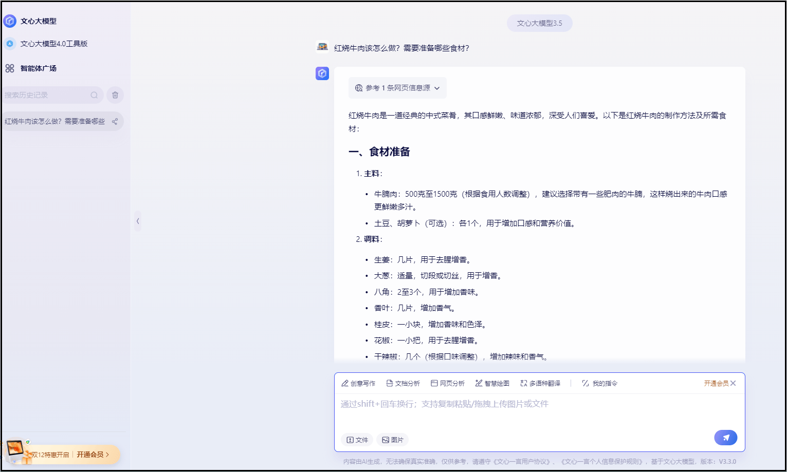Select 文档分析 in the input toolbar
The width and height of the screenshot is (787, 472).
click(403, 383)
